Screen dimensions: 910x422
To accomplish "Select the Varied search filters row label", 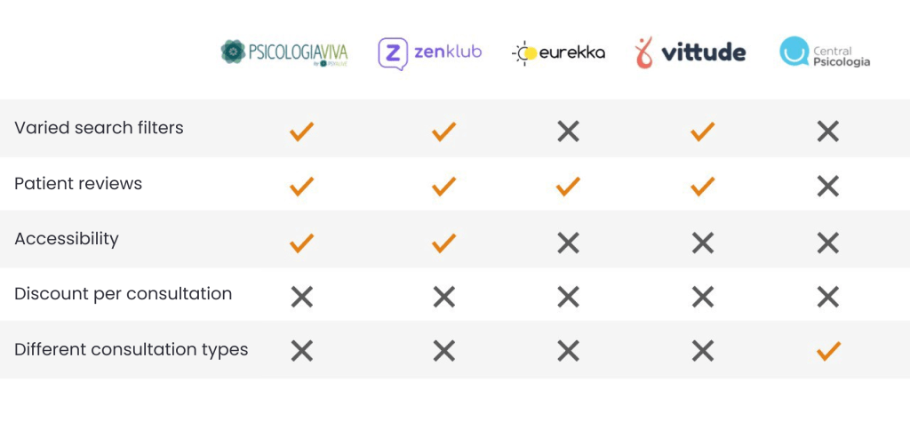I will click(99, 128).
